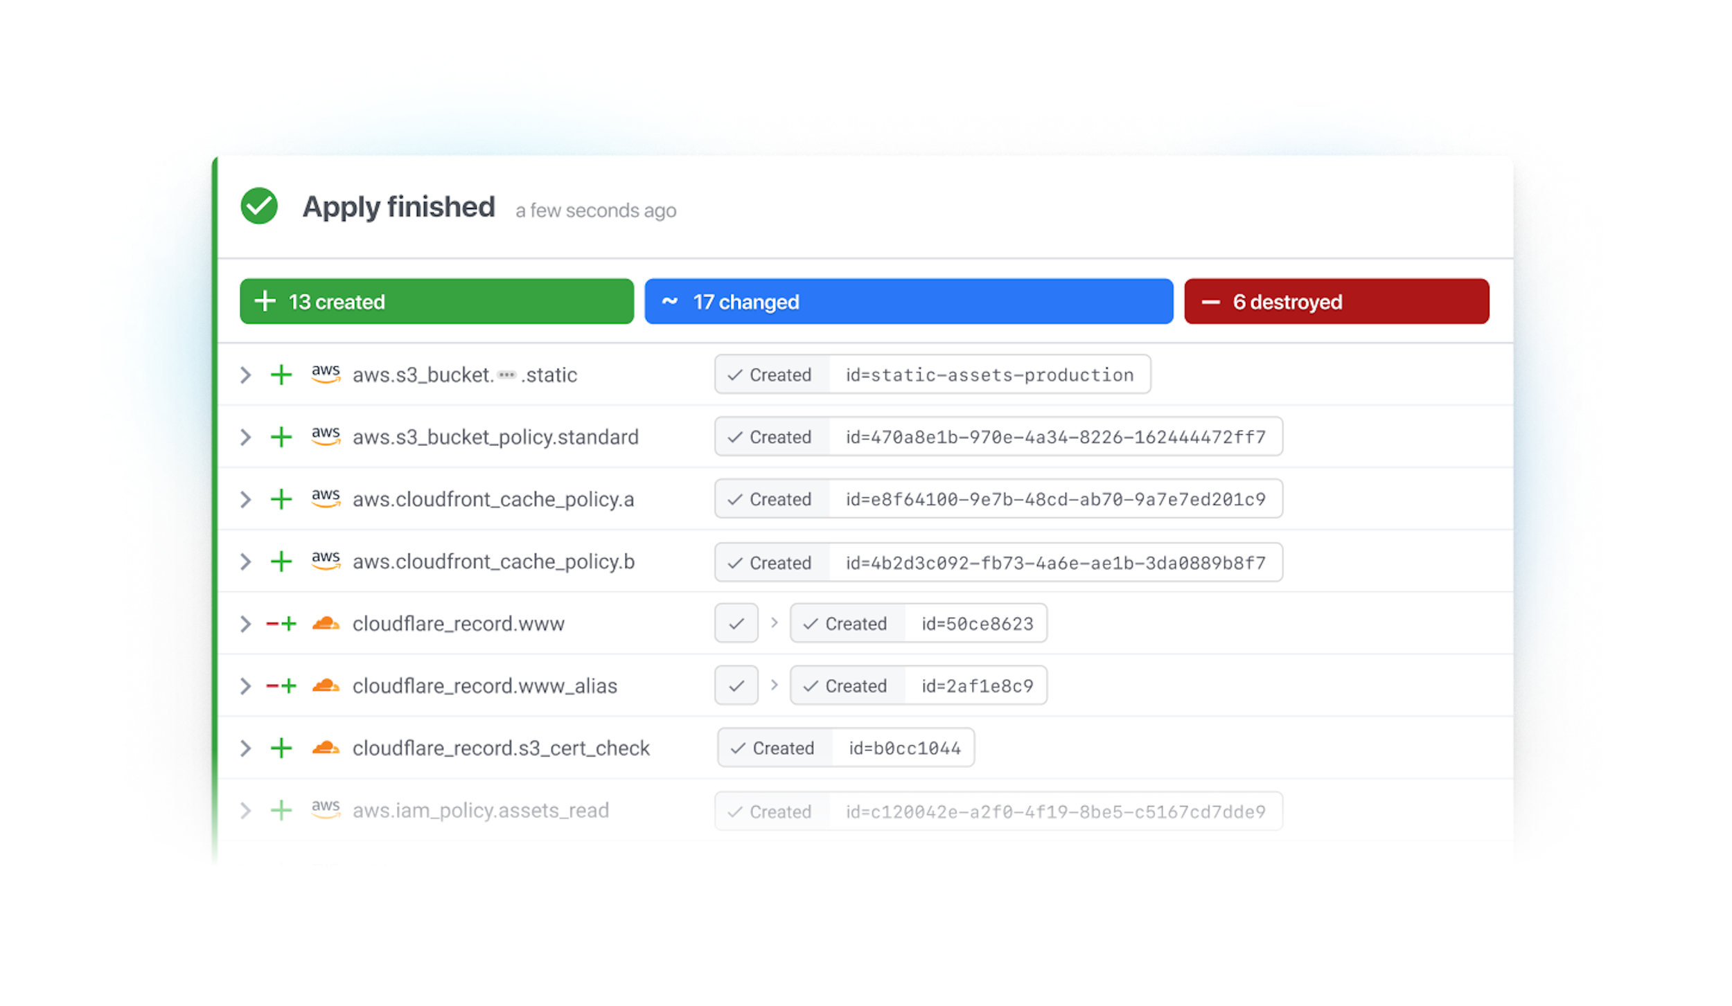Click the green plus icon next to aws.cloudfront_cache_policy.a
This screenshot has width=1732, height=1006.
(281, 499)
